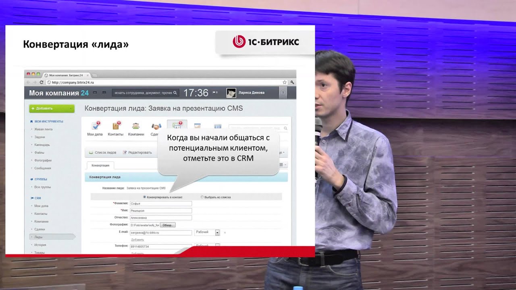Open sidebar Сделки link
The image size is (516, 290).
(40, 229)
